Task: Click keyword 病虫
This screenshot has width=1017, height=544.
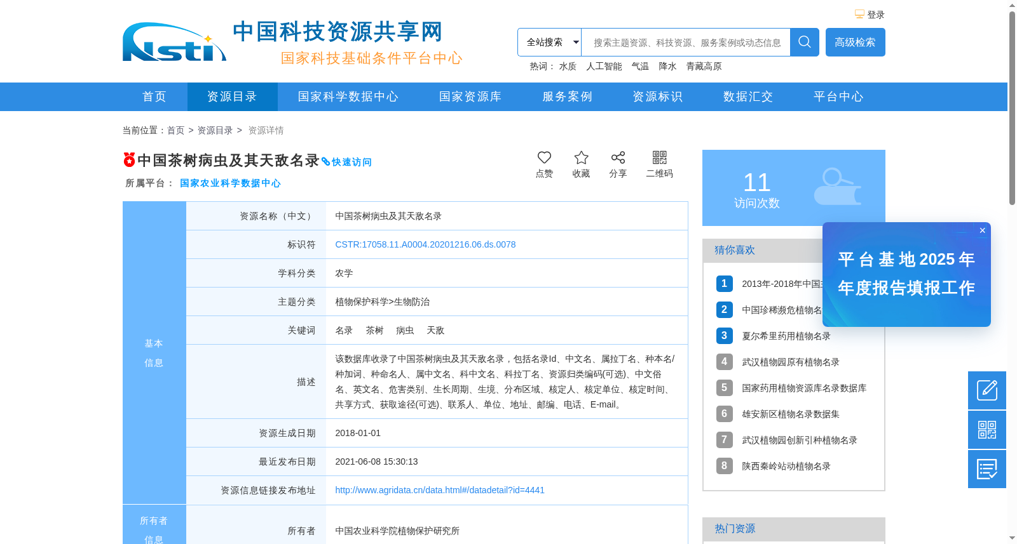Action: coord(405,330)
